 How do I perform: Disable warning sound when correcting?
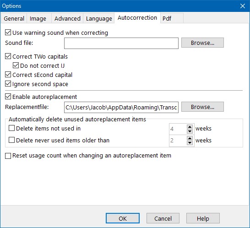8,33
